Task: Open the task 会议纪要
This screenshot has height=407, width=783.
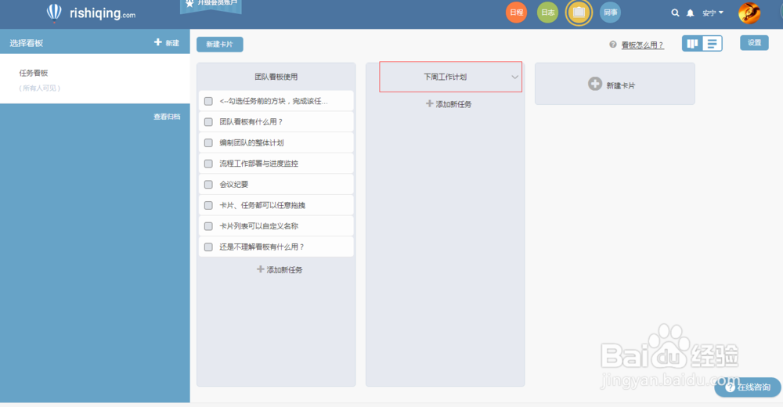Action: pyautogui.click(x=233, y=185)
